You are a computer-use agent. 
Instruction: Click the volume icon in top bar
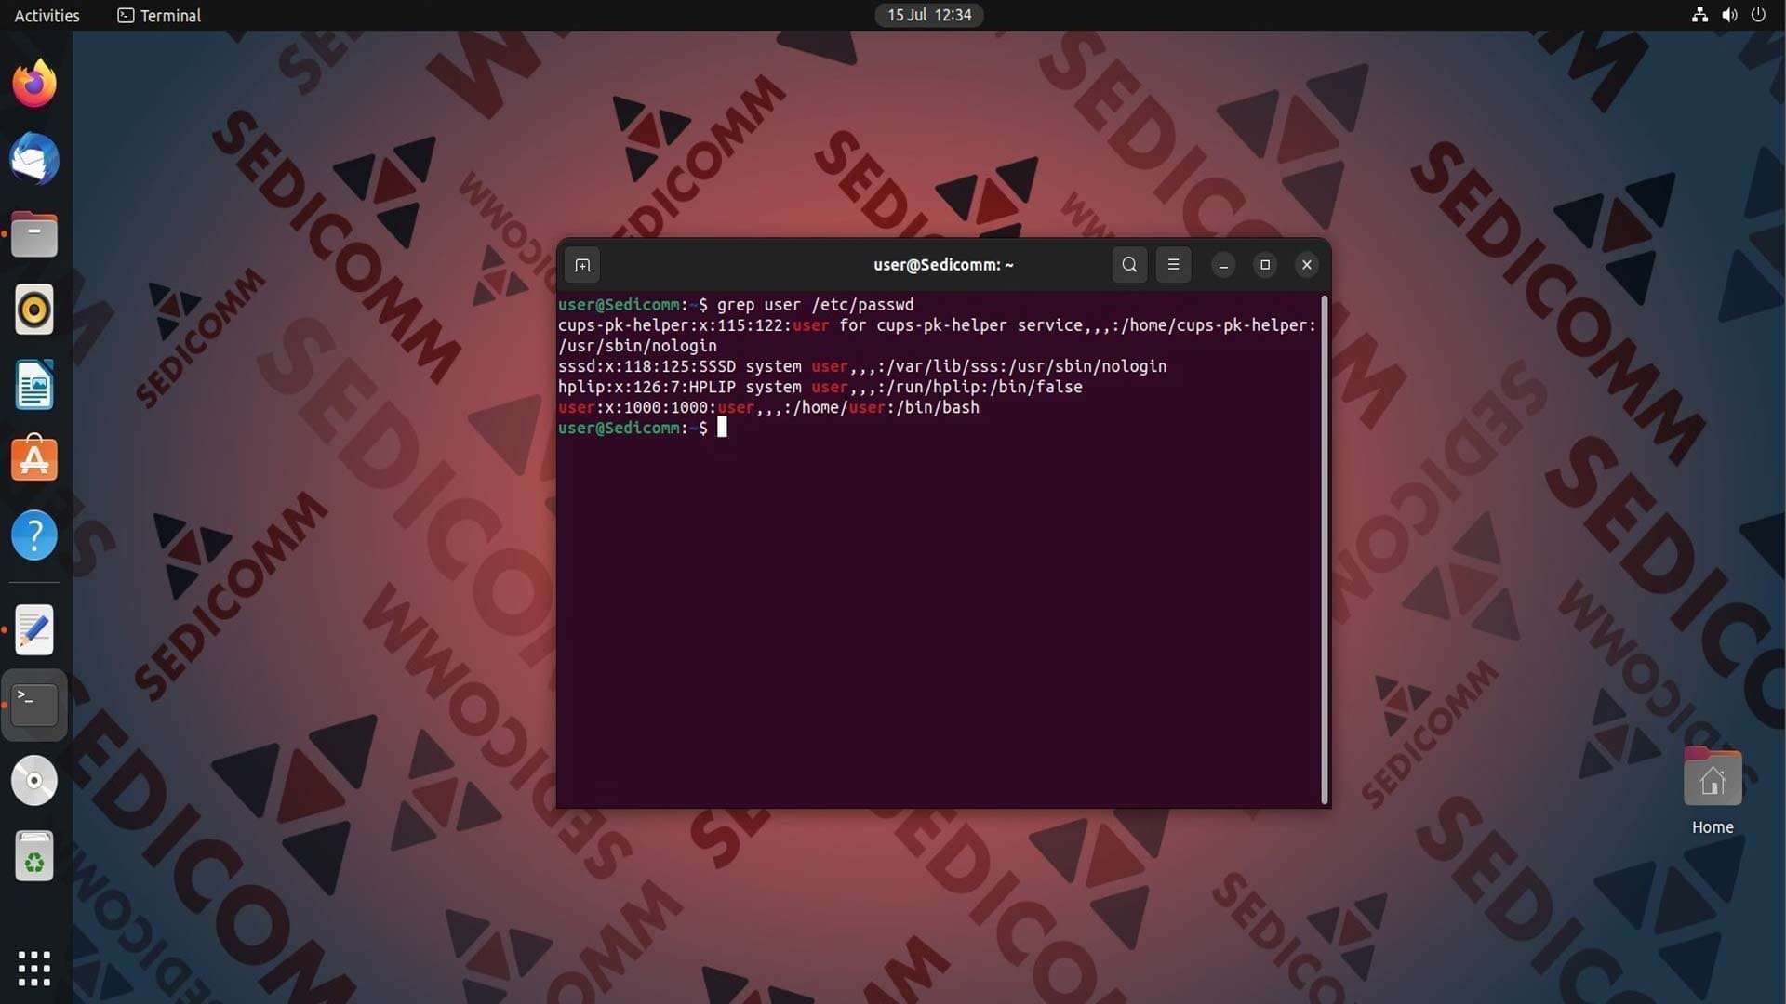pos(1729,15)
